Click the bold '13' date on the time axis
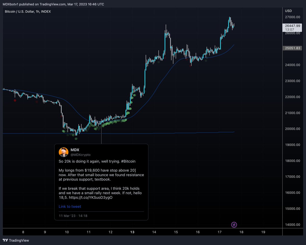This screenshot has width=306, height=245. tap(132, 232)
